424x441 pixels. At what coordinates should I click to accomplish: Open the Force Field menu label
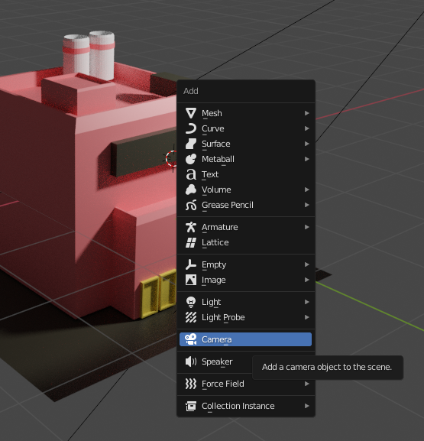pyautogui.click(x=222, y=384)
